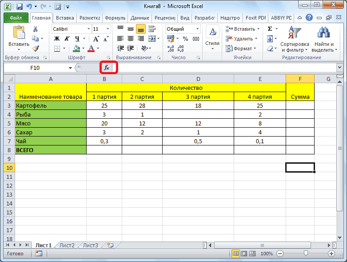347x262 pixels.
Task: Click the Стили (Styles) button
Action: (x=212, y=38)
